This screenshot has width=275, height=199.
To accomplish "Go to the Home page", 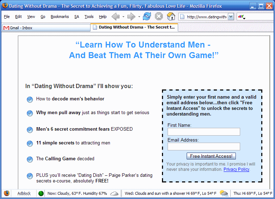I will [x=171, y=17].
